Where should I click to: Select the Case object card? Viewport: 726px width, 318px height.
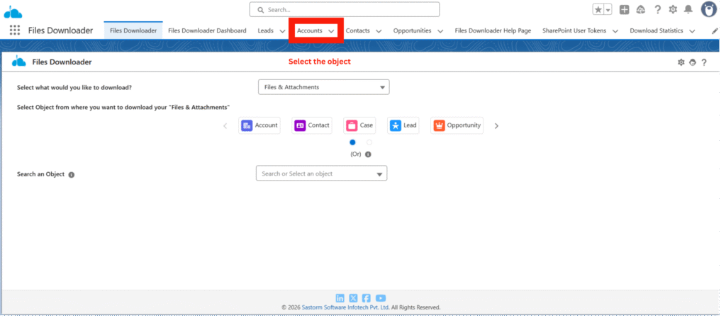(359, 125)
